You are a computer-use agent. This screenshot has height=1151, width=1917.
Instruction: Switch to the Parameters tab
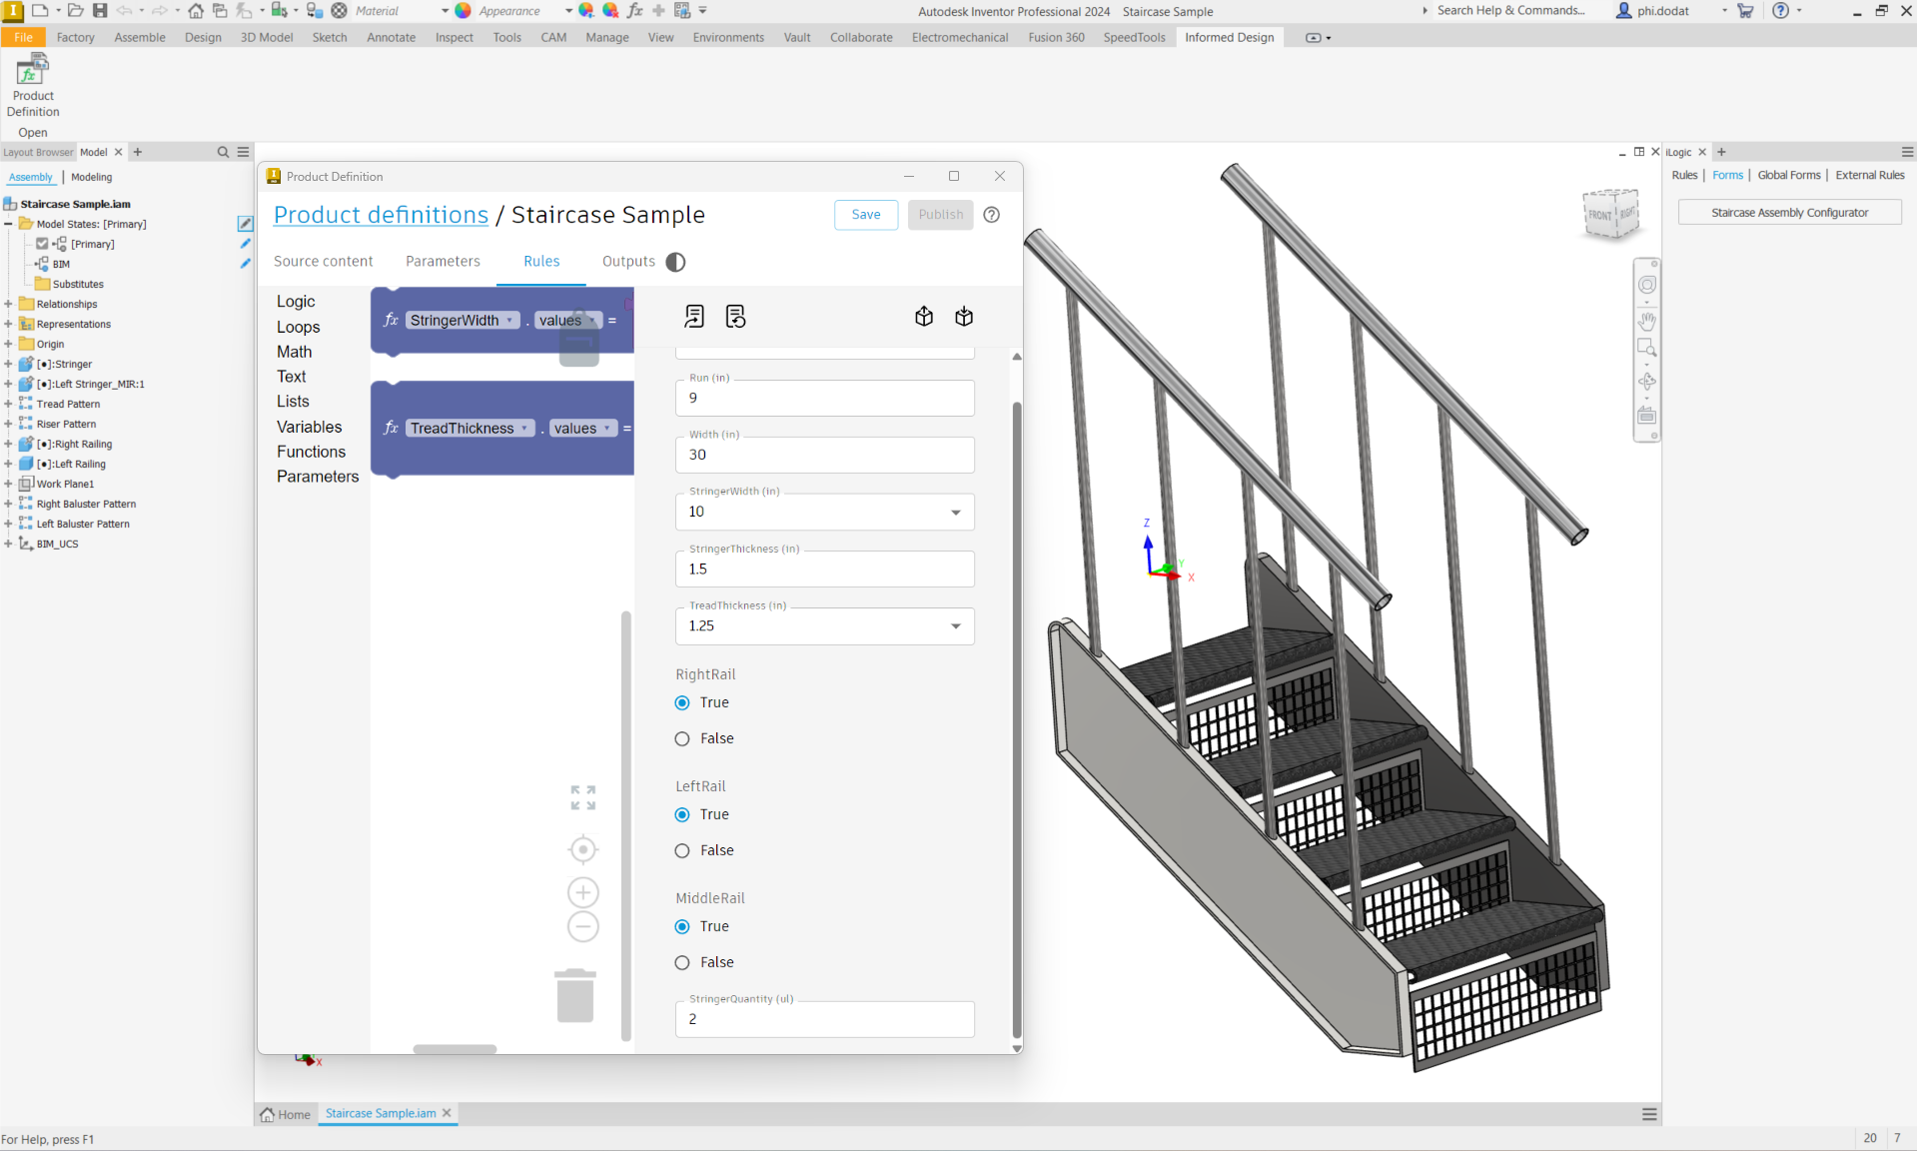(x=443, y=261)
